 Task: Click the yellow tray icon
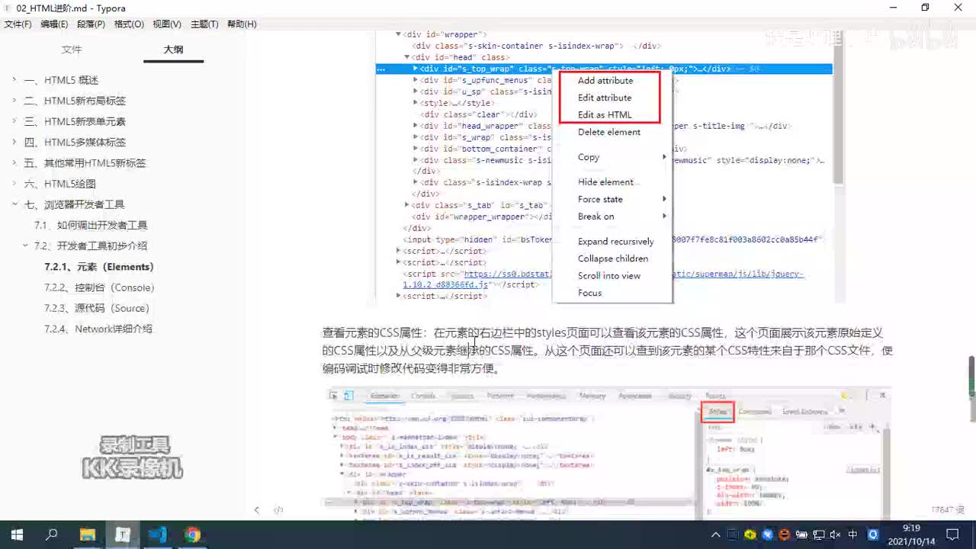click(x=751, y=535)
